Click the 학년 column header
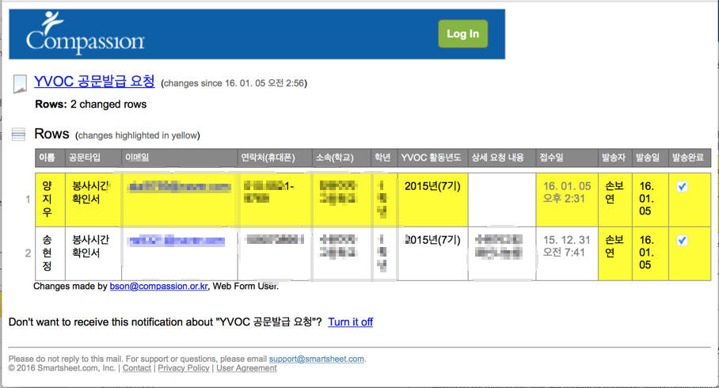Image resolution: width=719 pixels, height=388 pixels. click(x=384, y=158)
